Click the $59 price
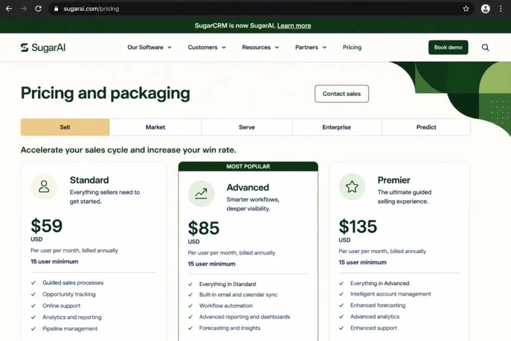 click(46, 226)
